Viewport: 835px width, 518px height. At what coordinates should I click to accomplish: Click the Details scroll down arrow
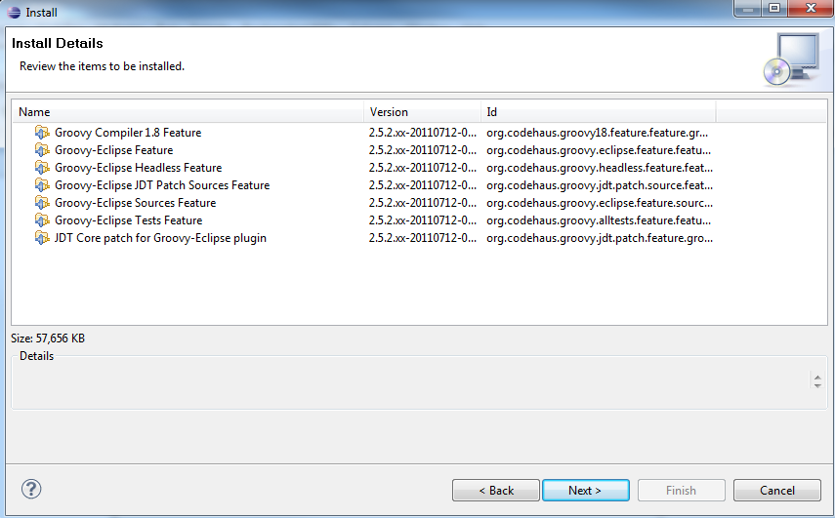[x=817, y=385]
